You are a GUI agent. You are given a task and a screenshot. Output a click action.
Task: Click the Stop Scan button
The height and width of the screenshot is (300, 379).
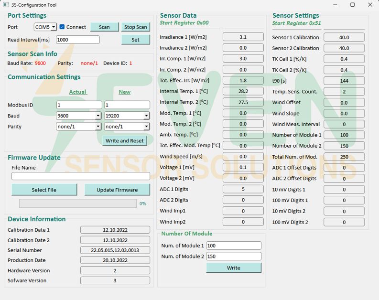136,27
